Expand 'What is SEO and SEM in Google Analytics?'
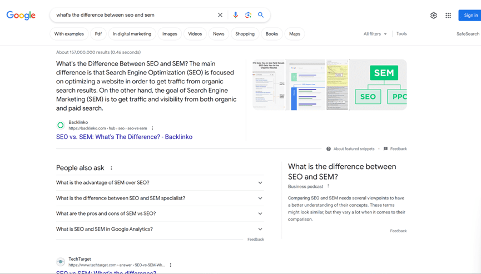481x274 pixels. (x=260, y=229)
